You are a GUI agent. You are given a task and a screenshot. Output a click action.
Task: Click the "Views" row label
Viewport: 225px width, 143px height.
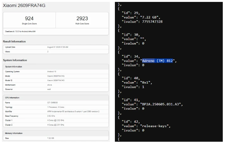[8, 51]
